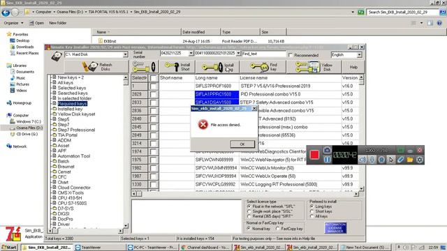Toggle the select-all header checkbox

154,77
